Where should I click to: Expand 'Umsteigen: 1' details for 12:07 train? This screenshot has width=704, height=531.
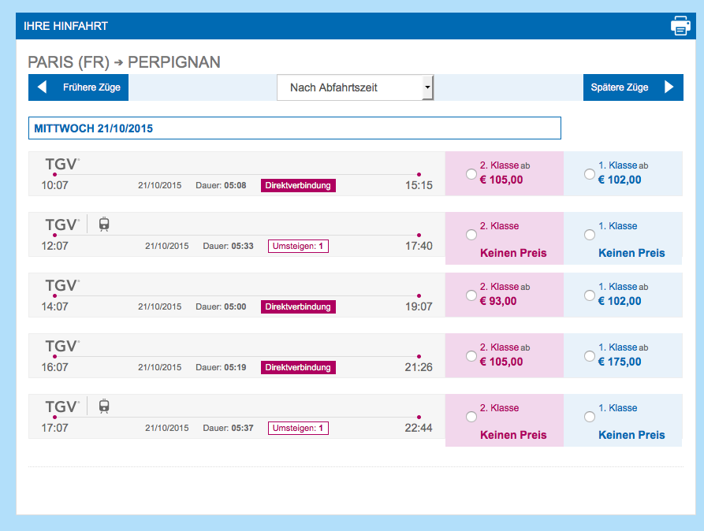tap(299, 246)
